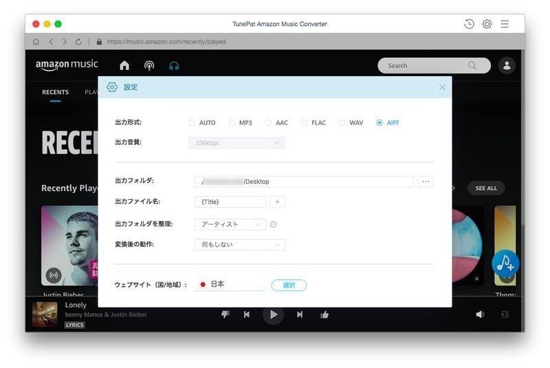Open the アーティスト organize folder dropdown
Image resolution: width=550 pixels, height=368 pixels.
click(x=230, y=224)
